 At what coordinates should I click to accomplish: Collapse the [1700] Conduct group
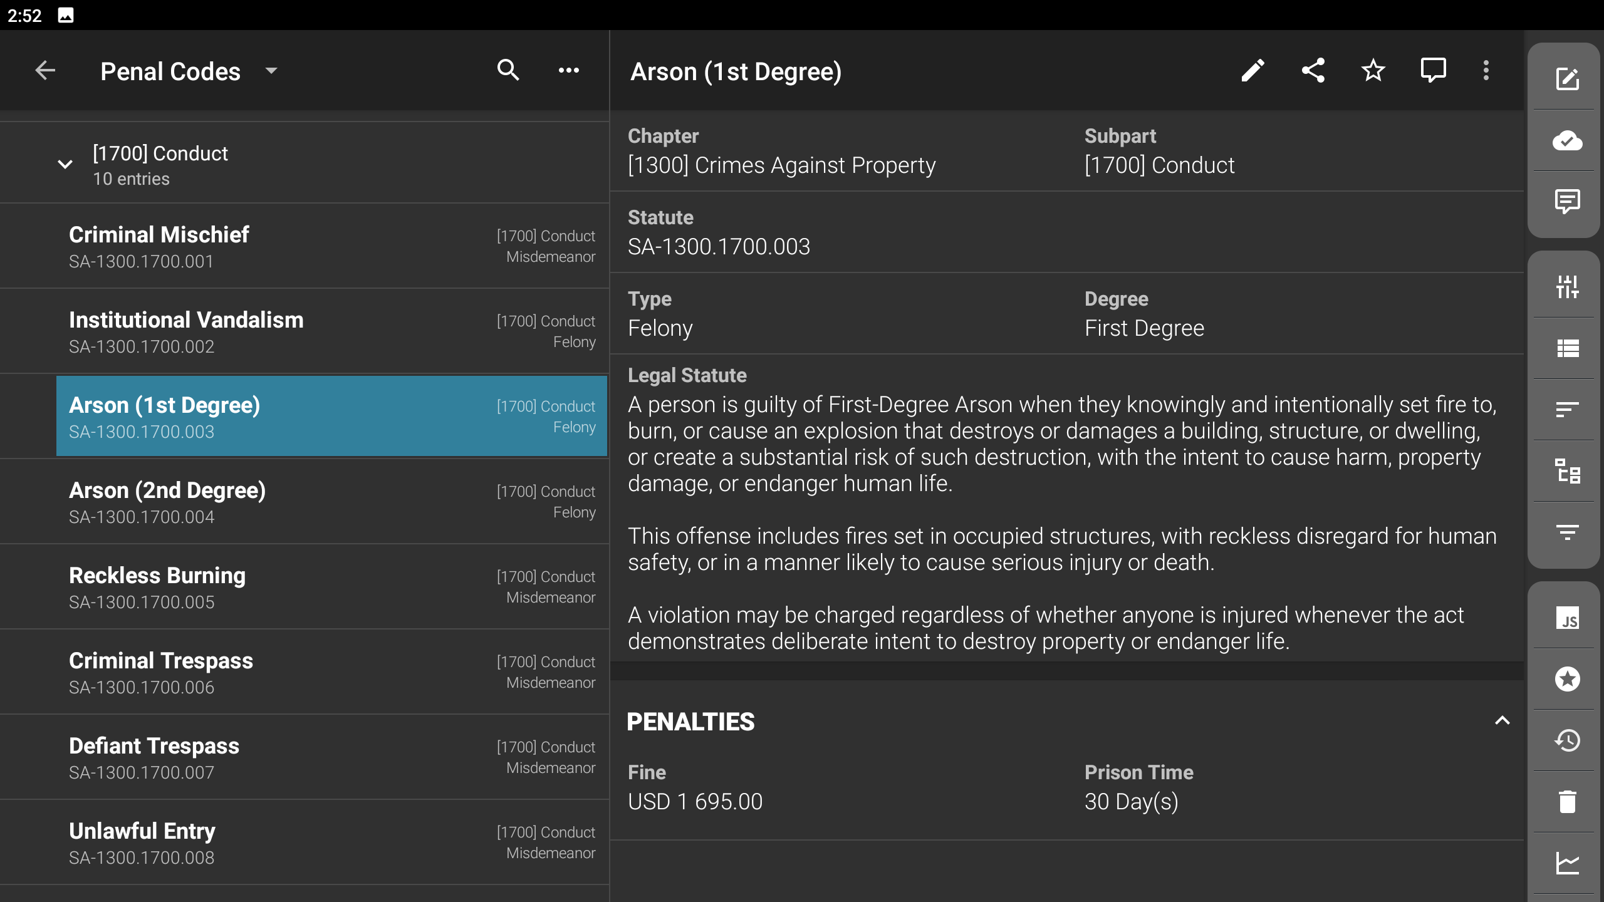point(65,165)
